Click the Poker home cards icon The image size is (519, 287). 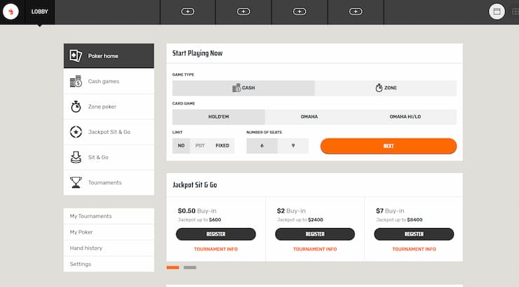click(76, 56)
